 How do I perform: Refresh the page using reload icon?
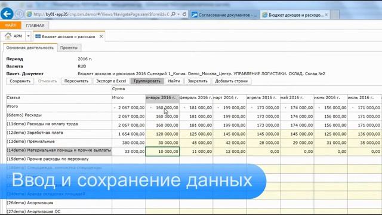point(184,14)
